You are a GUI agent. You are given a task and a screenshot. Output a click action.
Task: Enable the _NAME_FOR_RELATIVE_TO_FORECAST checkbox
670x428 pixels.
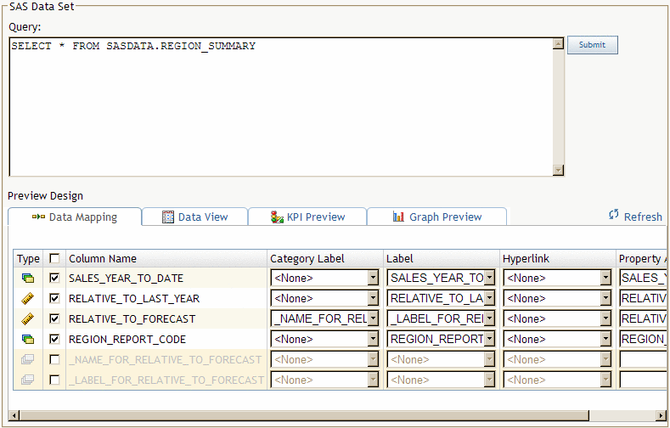click(x=55, y=359)
